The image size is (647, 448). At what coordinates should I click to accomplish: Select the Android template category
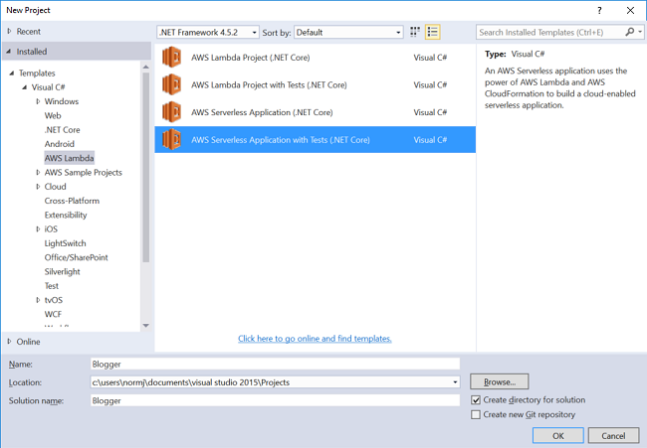[x=60, y=144]
